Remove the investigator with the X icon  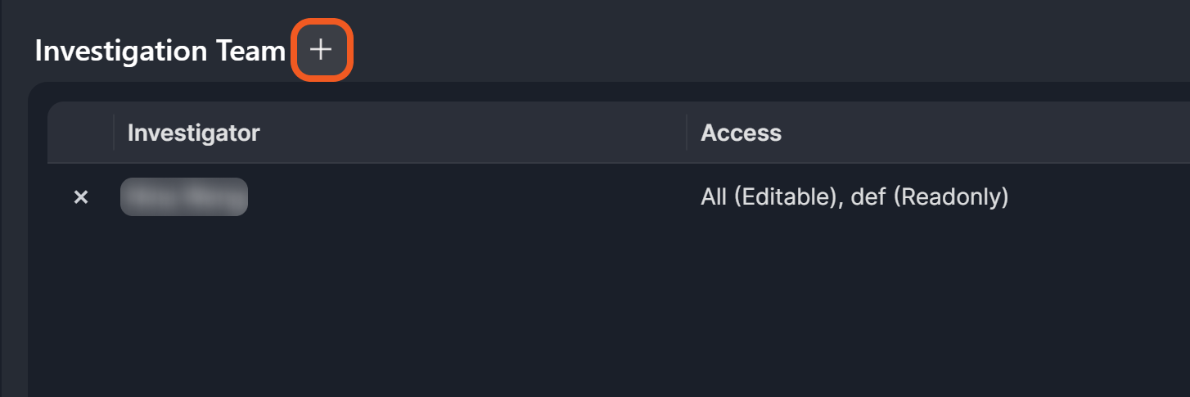[x=81, y=197]
